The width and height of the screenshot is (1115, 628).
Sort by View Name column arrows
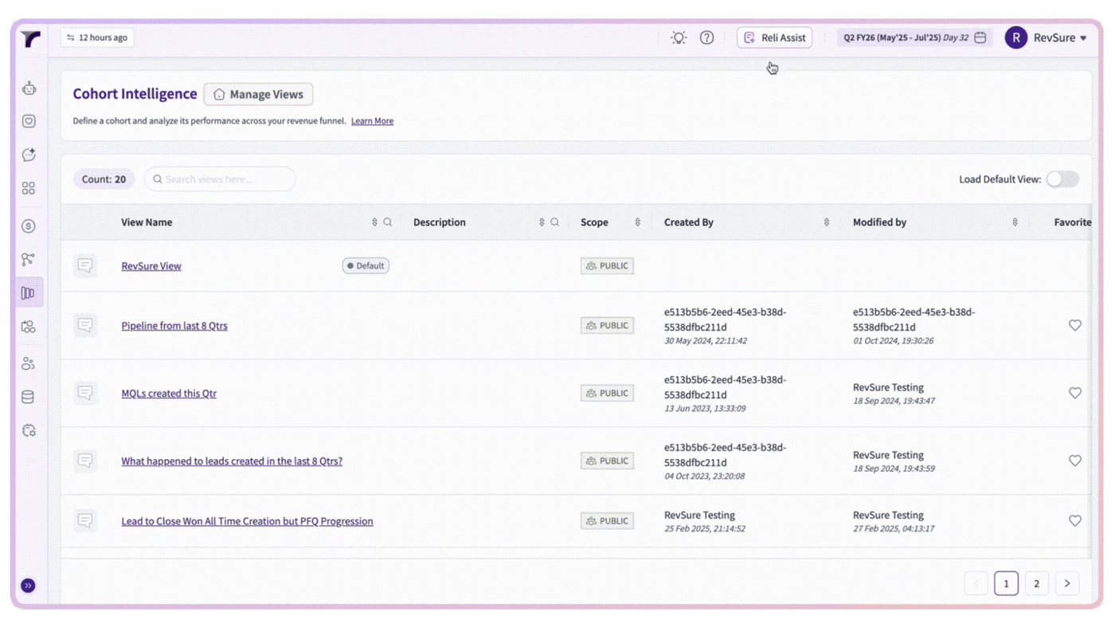pos(374,222)
